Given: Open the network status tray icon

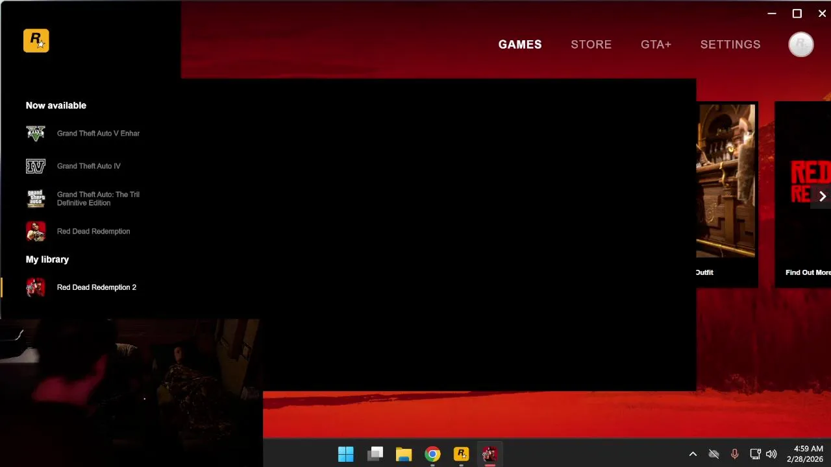Looking at the screenshot, I should pos(755,454).
